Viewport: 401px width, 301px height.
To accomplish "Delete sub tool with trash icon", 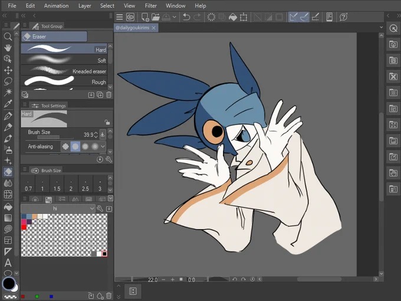I will pos(109,95).
